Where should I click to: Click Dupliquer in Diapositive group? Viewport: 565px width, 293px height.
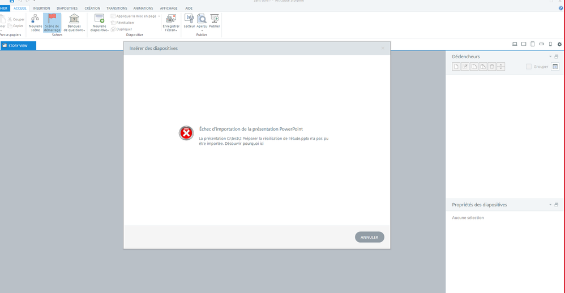[x=121, y=29]
